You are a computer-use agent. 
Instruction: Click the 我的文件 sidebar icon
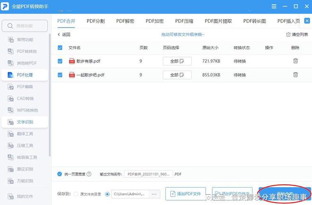pos(10,196)
